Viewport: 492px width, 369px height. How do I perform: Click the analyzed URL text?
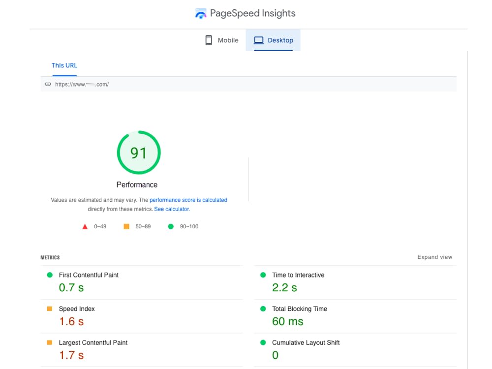(x=82, y=85)
